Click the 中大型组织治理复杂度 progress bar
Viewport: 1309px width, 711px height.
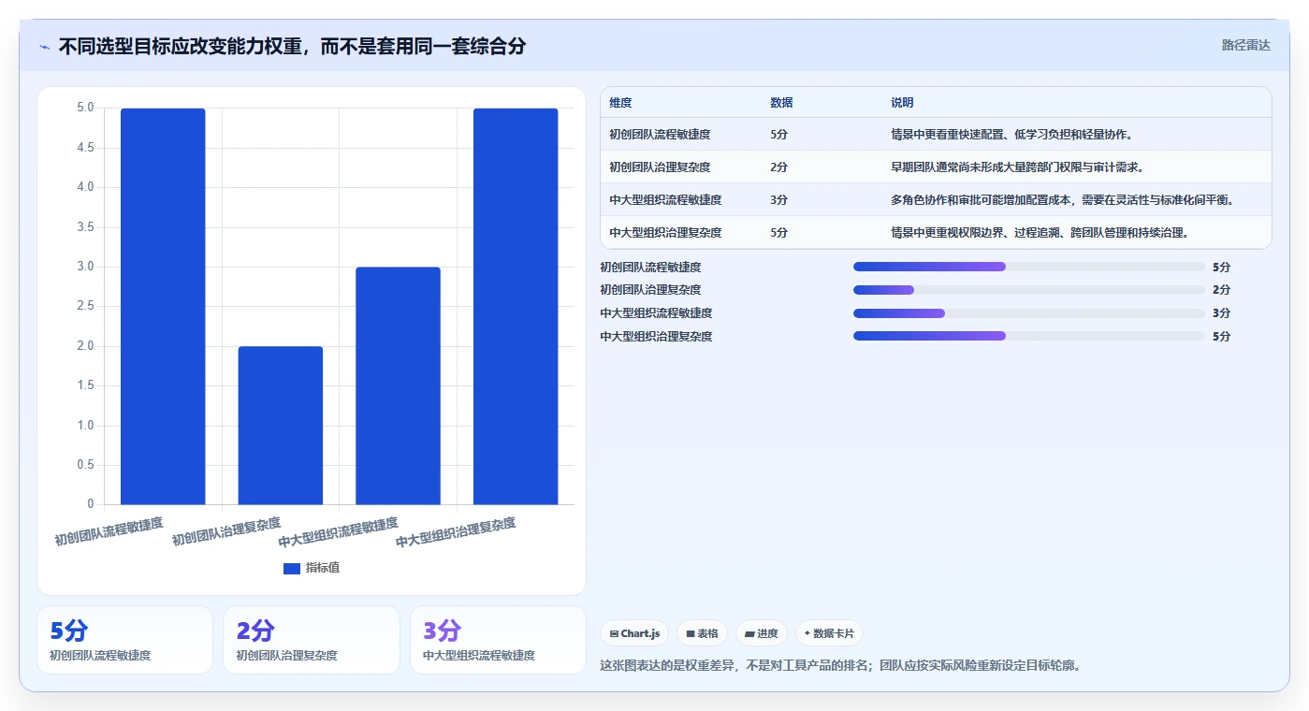pos(1029,336)
